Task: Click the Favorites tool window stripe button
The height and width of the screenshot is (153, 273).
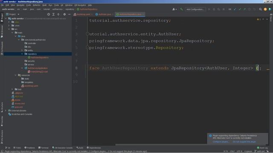Action: [2, 121]
